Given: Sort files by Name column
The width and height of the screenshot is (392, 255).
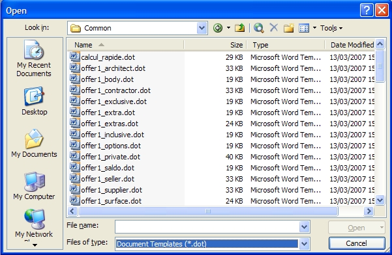Looking at the screenshot, I should click(x=125, y=45).
